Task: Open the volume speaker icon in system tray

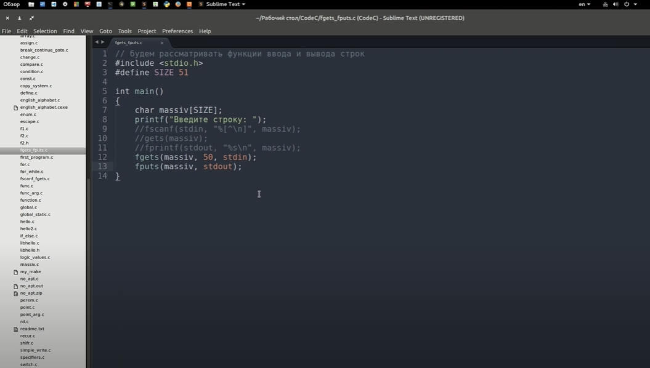Action: [x=615, y=4]
